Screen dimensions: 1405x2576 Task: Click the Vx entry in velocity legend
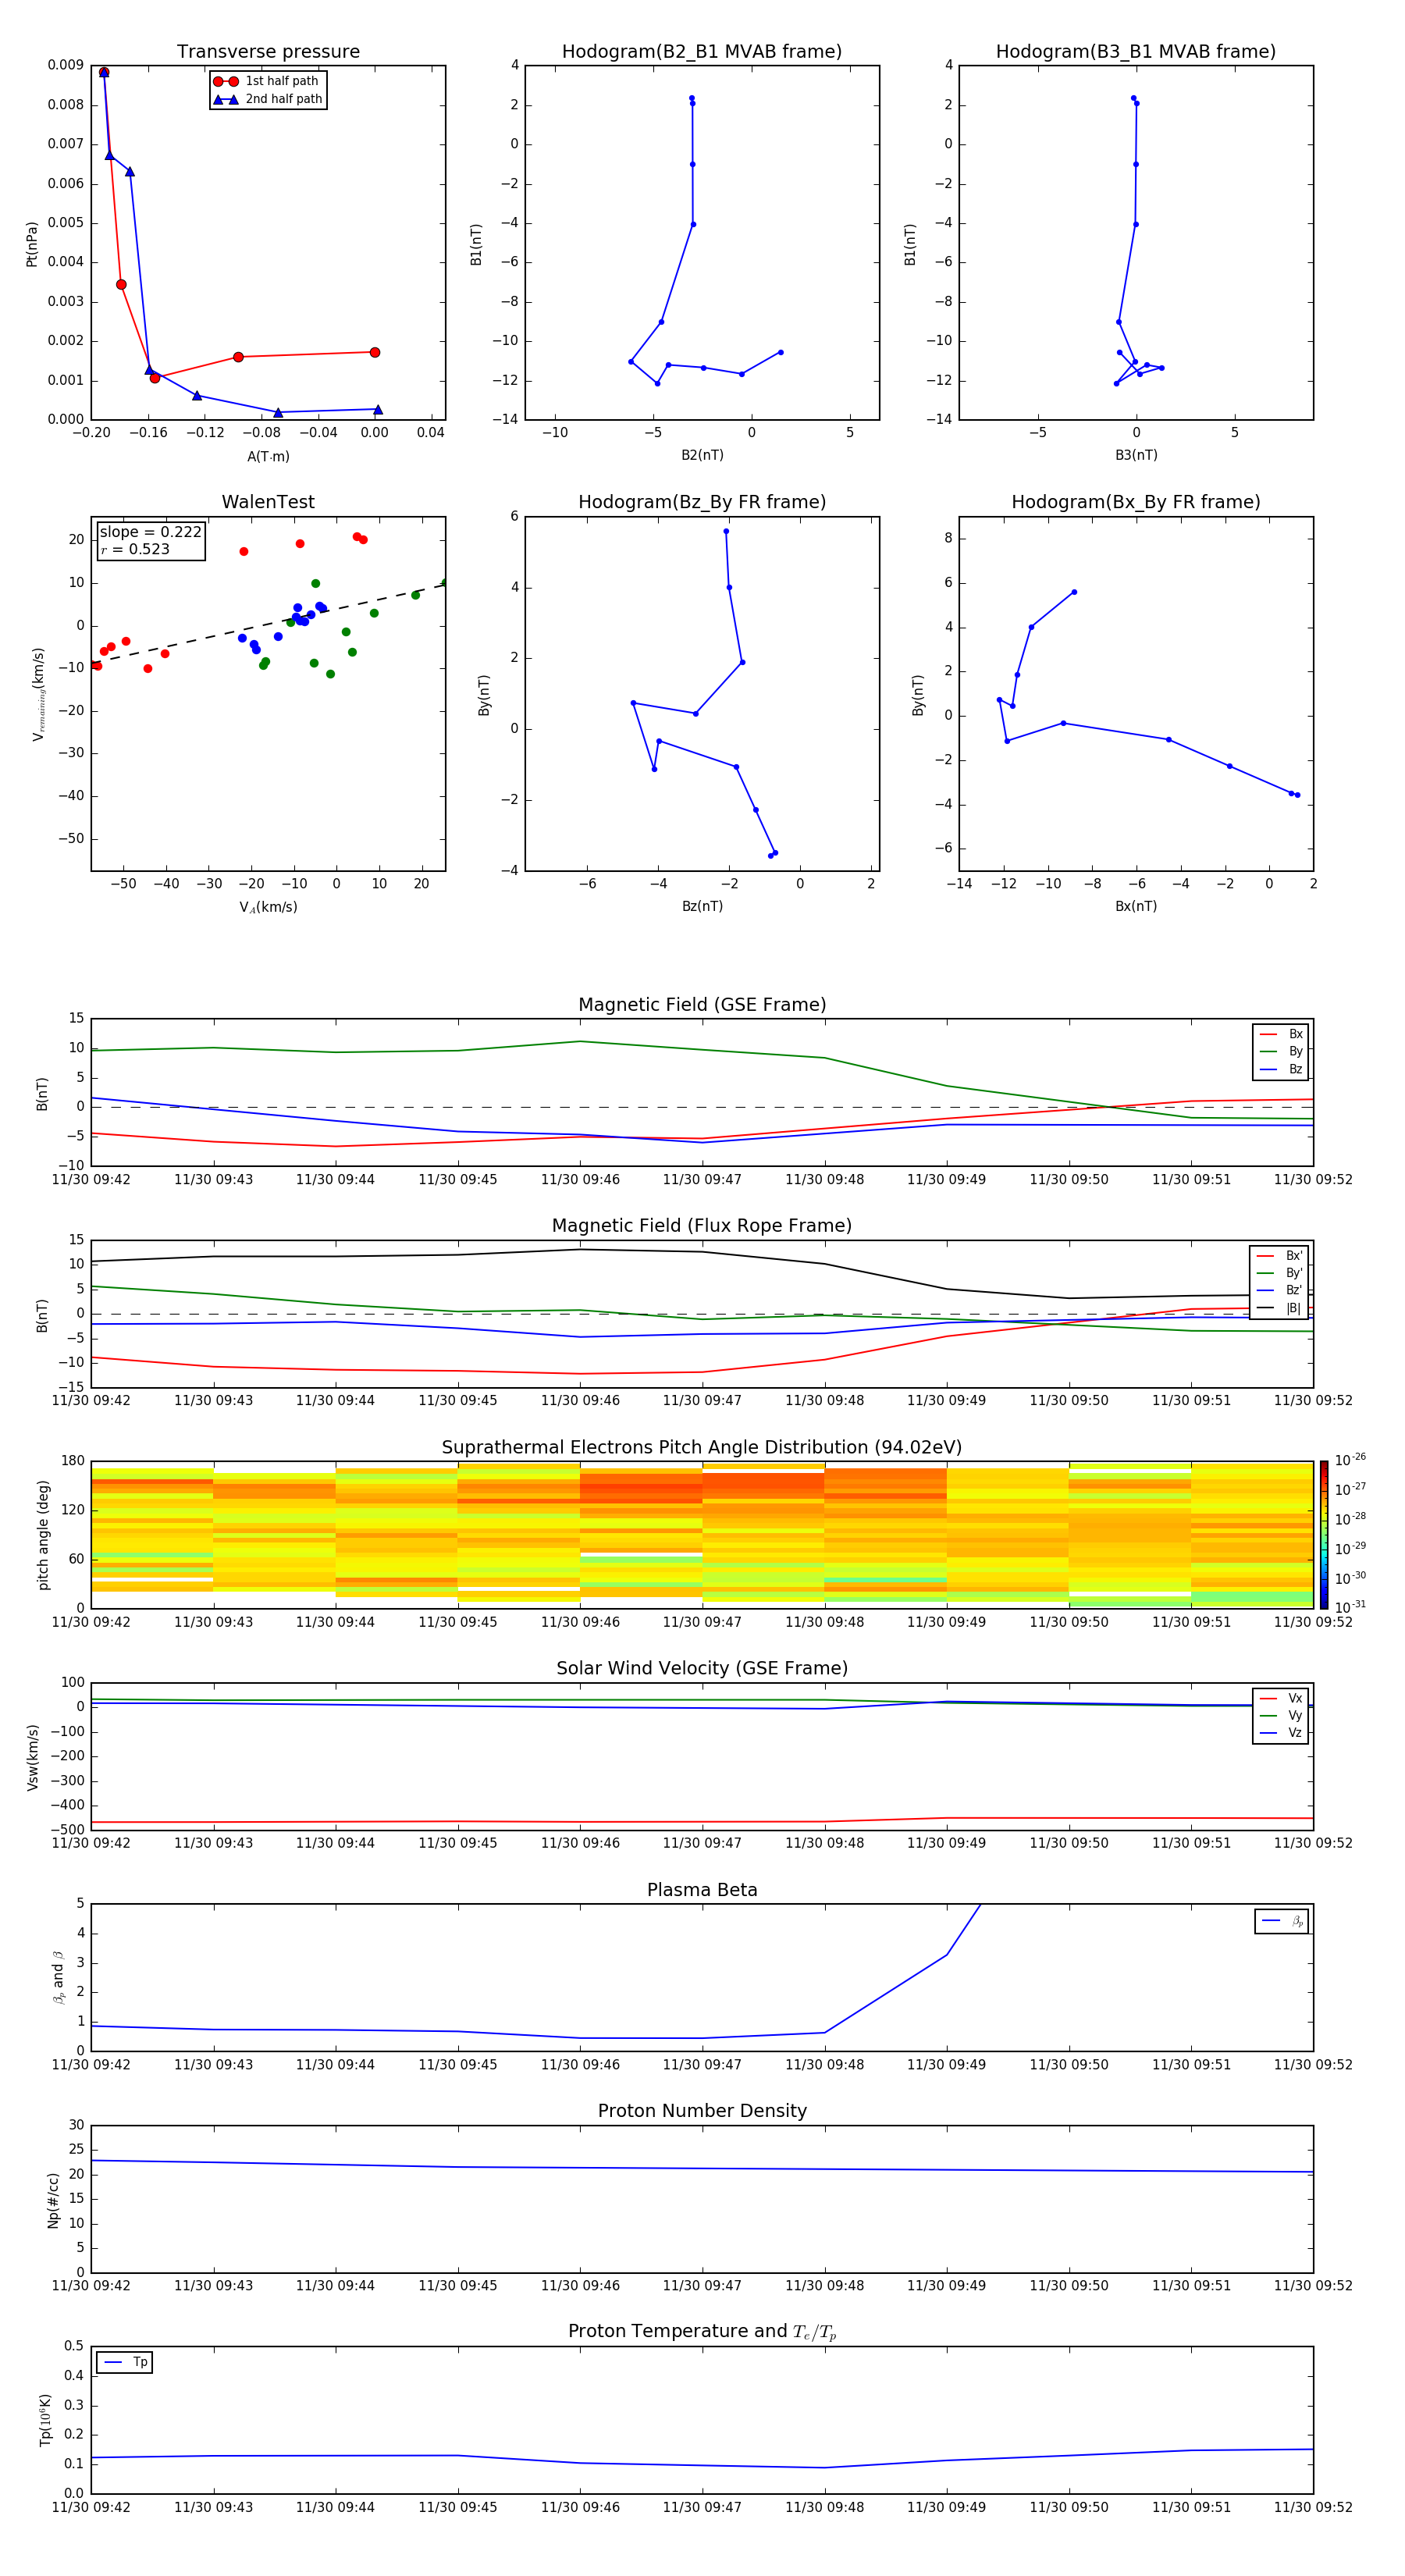pyautogui.click(x=1281, y=1698)
